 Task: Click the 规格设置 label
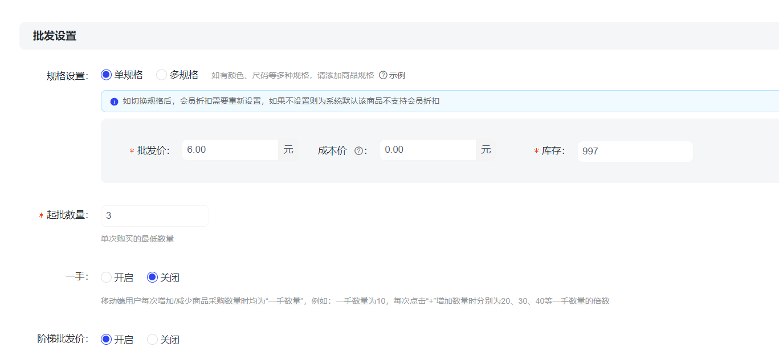pos(67,76)
